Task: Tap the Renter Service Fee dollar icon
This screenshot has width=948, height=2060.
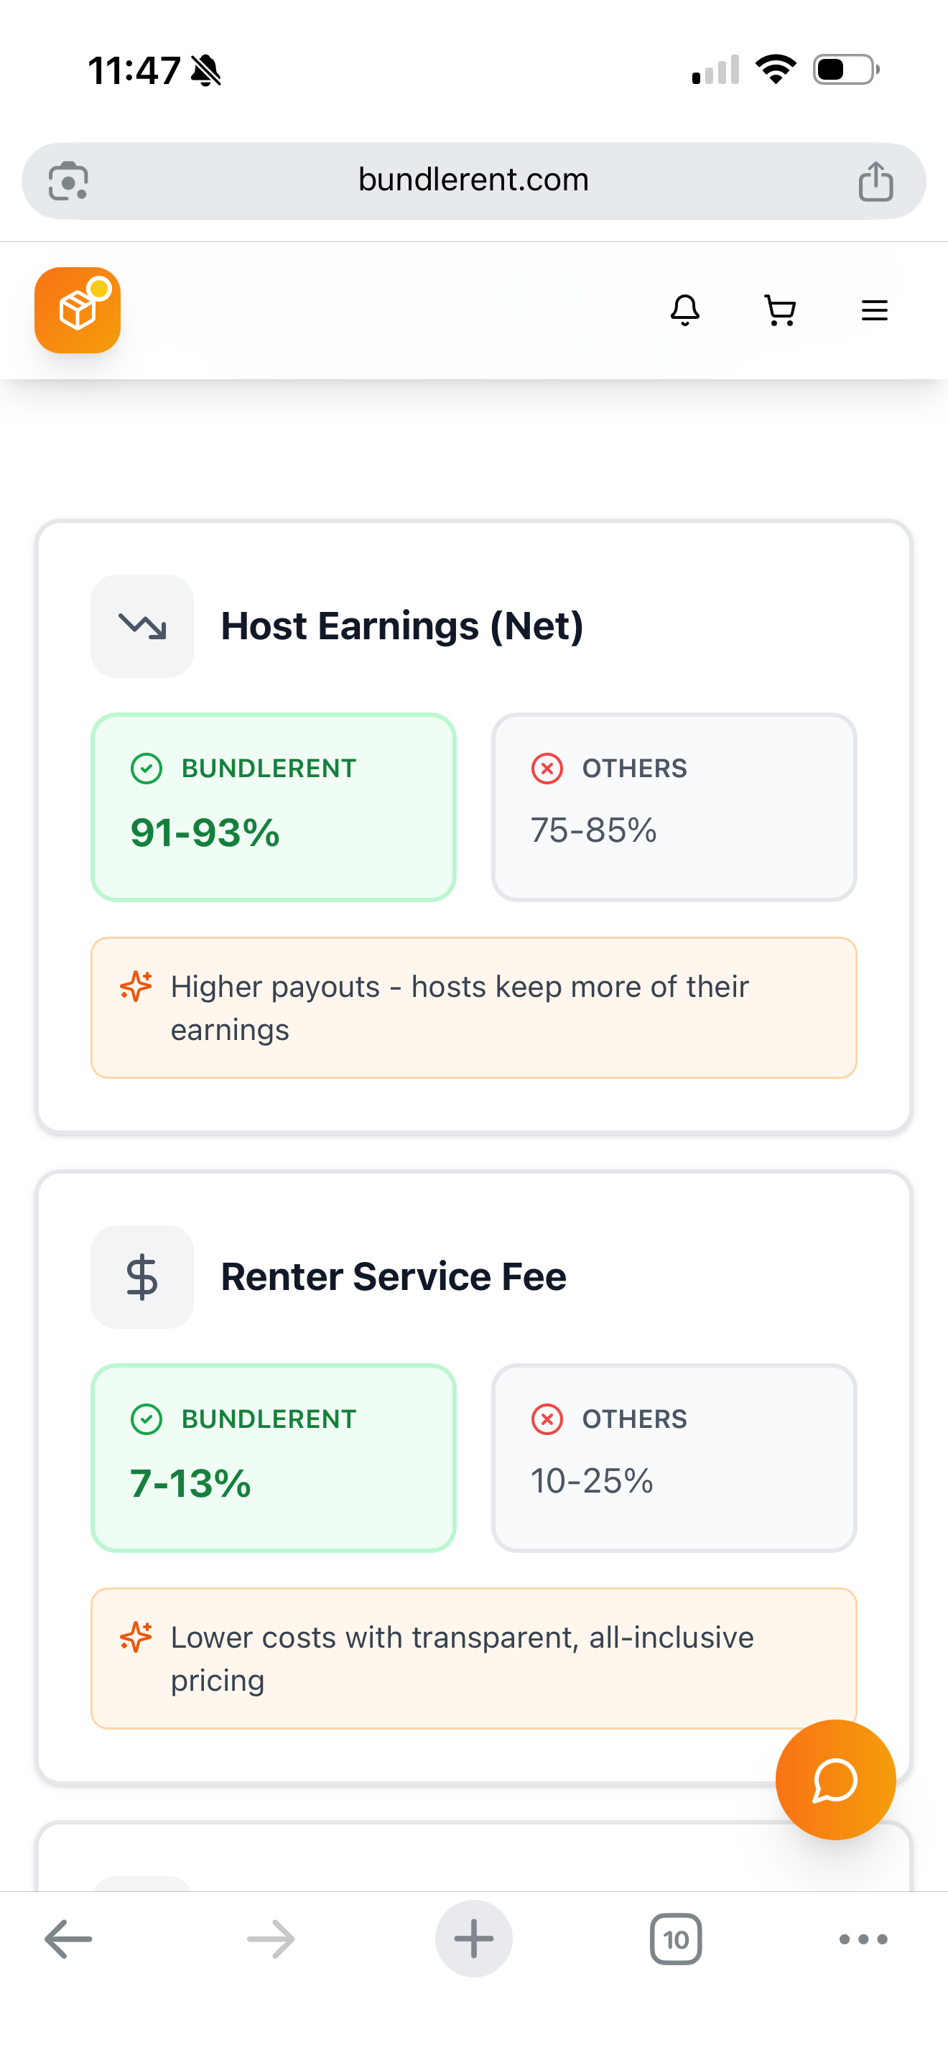Action: click(x=142, y=1277)
